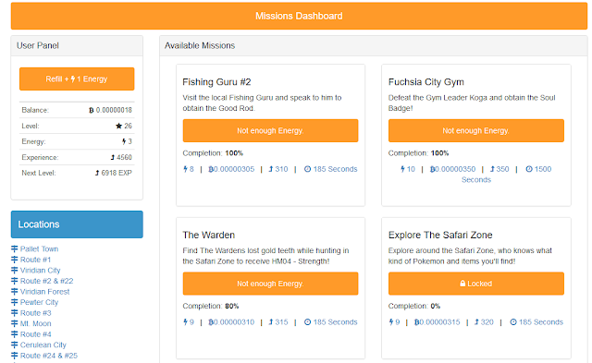Click the clock icon in The Warden card

pos(308,322)
